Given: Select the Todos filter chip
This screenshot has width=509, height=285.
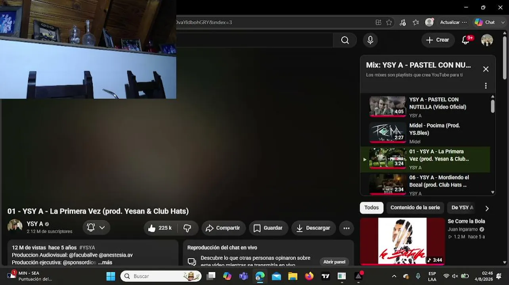Looking at the screenshot, I should pos(371,208).
